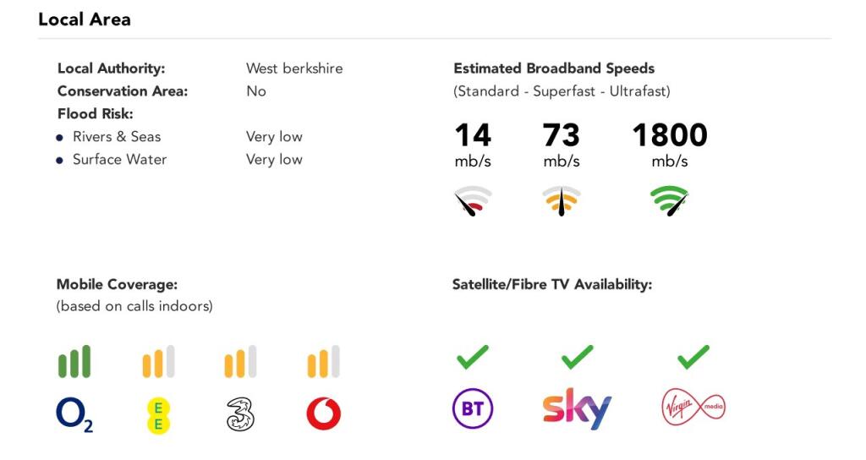Click the 1800 mb/s ultrafast speed value

669,135
